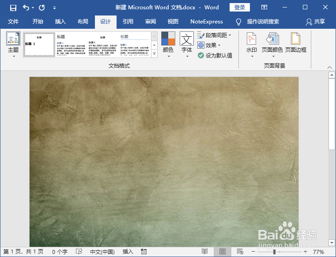Click the zoom slider handle
336x257 pixels.
pos(274,252)
